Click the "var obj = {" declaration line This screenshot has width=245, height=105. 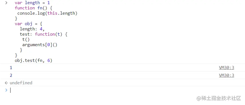(x=29, y=24)
